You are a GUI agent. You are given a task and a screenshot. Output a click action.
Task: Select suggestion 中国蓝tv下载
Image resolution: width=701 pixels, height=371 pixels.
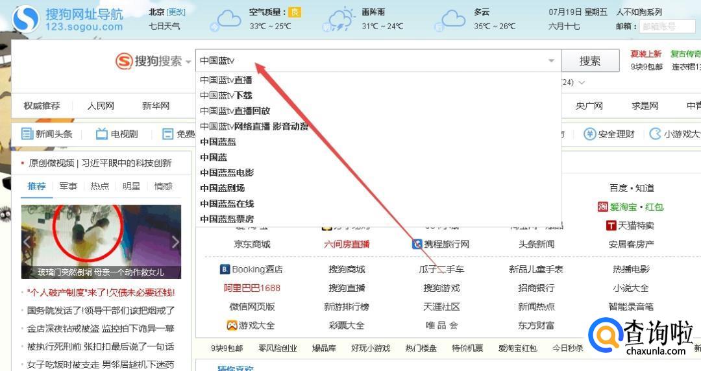click(x=226, y=95)
